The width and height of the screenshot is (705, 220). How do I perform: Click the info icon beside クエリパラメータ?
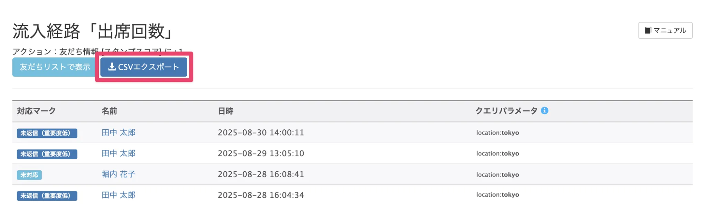point(545,111)
